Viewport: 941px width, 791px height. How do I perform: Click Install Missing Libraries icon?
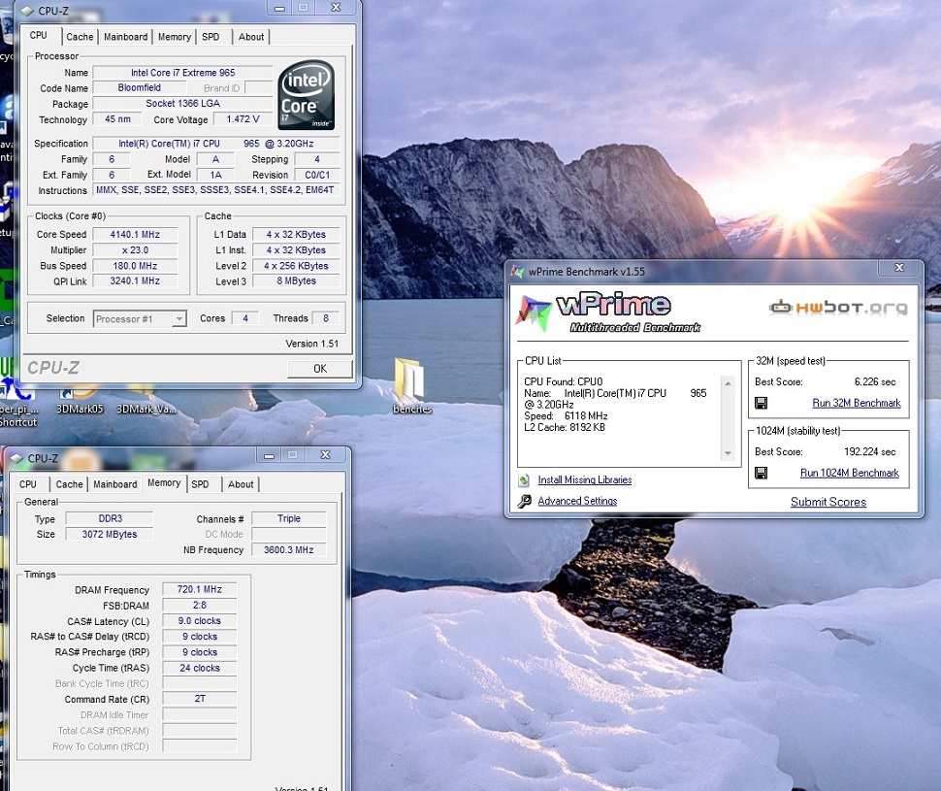(x=524, y=479)
